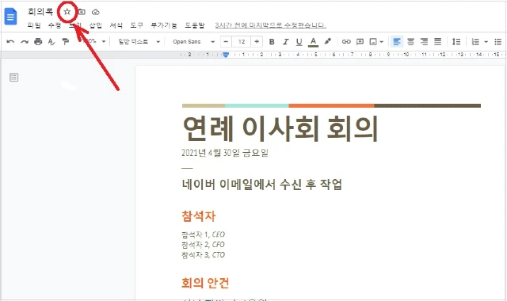The image size is (507, 301).
Task: Click the Insert image icon
Action: (x=373, y=42)
